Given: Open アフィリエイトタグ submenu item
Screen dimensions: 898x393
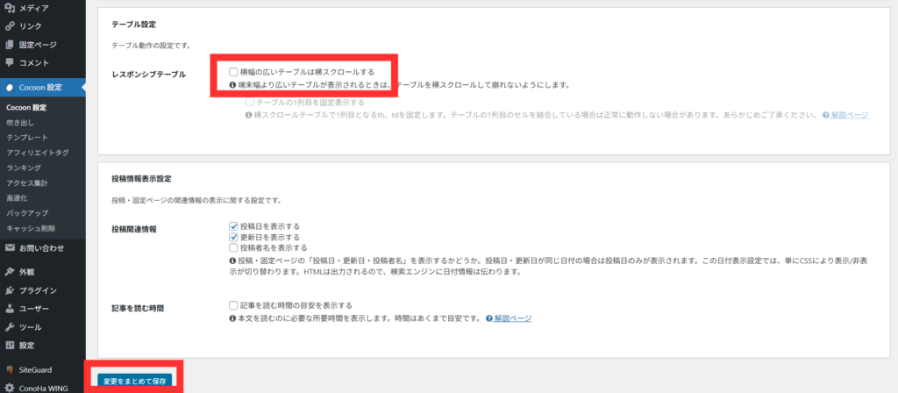Looking at the screenshot, I should [37, 153].
